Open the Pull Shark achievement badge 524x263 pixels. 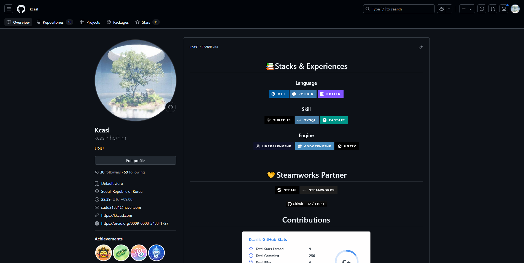(x=156, y=253)
